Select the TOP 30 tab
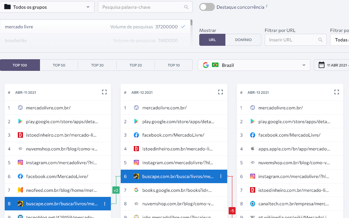 [97, 65]
